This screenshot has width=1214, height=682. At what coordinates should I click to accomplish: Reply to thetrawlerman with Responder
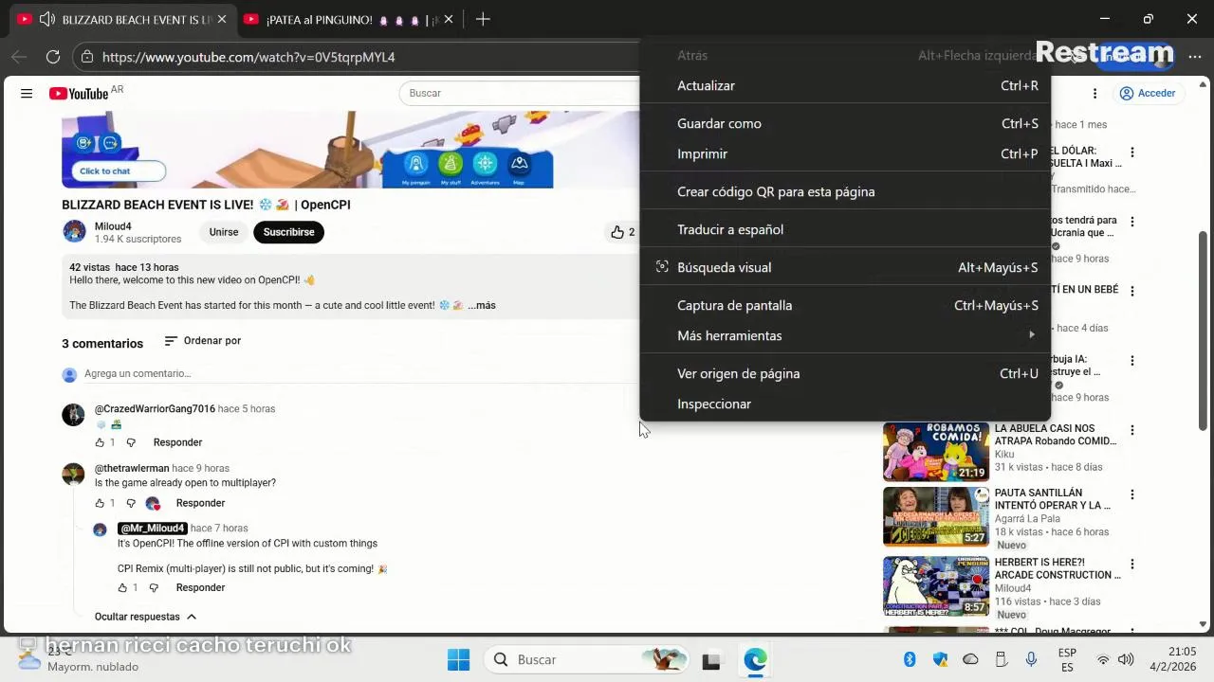click(200, 503)
